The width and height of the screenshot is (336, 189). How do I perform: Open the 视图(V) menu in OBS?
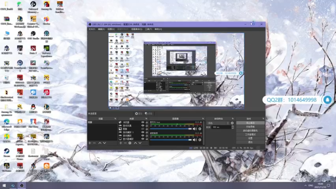point(111,29)
